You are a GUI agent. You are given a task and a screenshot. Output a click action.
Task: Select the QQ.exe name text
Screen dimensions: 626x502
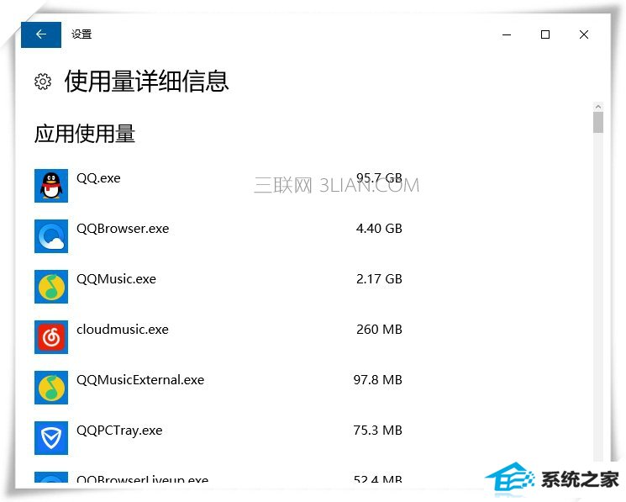pyautogui.click(x=98, y=178)
